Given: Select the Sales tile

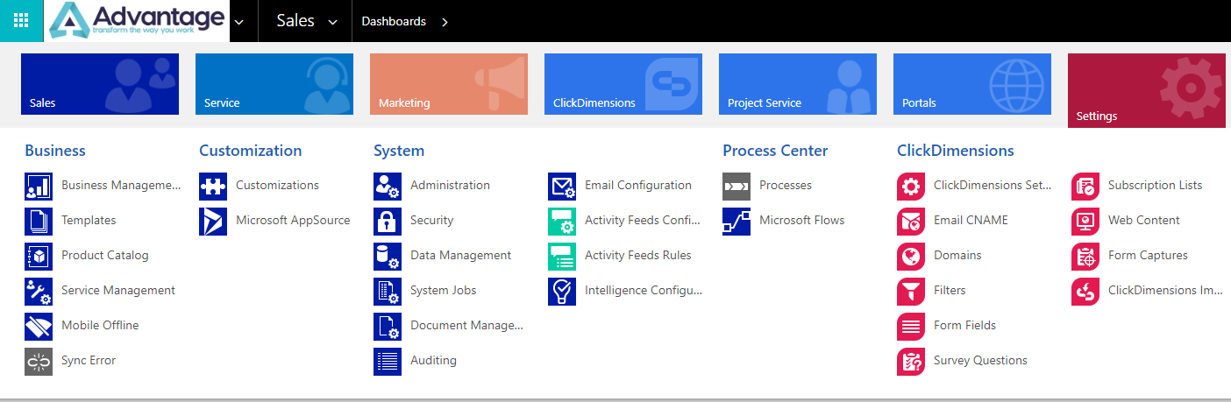Looking at the screenshot, I should coord(100,84).
